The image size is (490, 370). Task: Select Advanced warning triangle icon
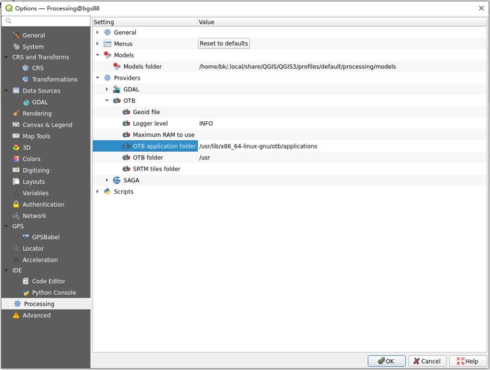click(x=16, y=315)
